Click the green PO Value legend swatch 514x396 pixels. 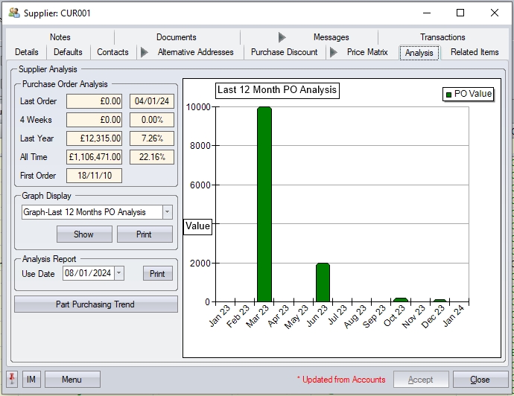pyautogui.click(x=448, y=95)
